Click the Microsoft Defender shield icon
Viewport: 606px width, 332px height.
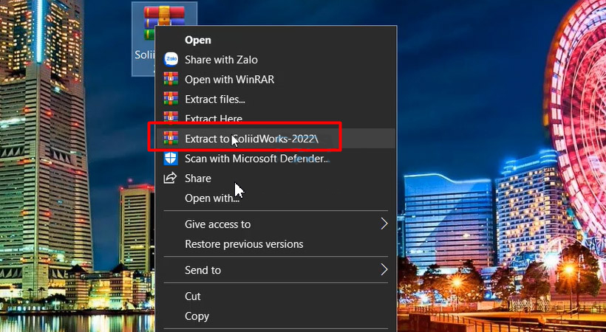(171, 158)
